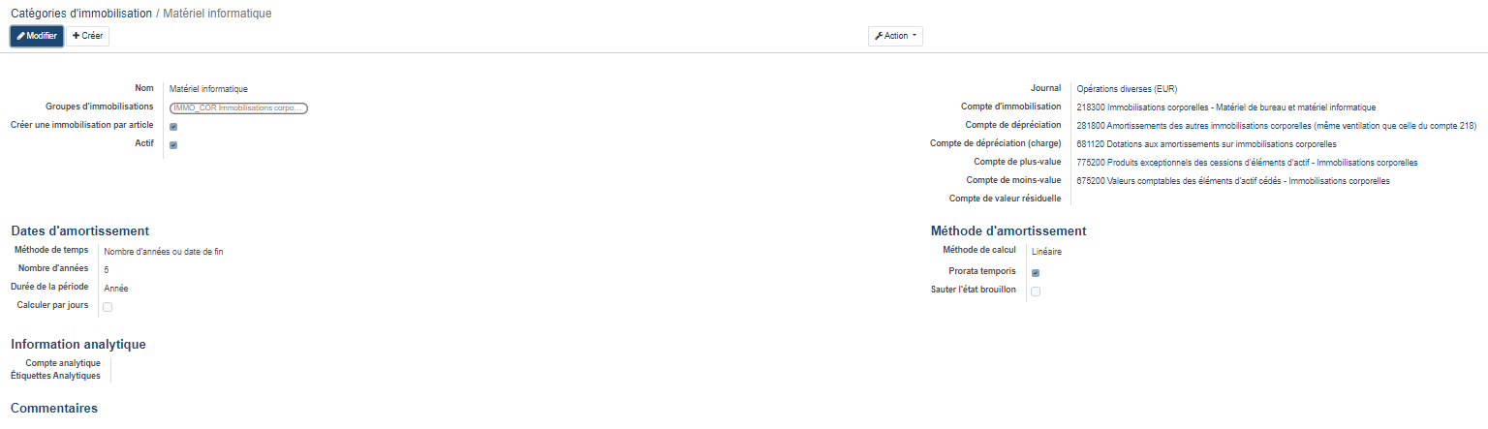
Task: Open the Action dropdown arrow
Action: [913, 36]
